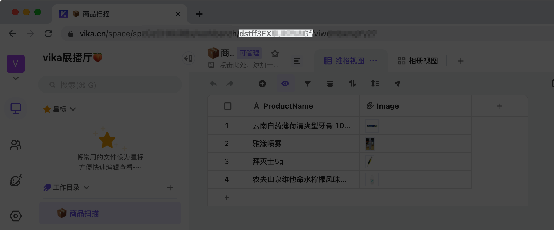Switch to the 相册视图 tab
The height and width of the screenshot is (230, 554).
[418, 61]
